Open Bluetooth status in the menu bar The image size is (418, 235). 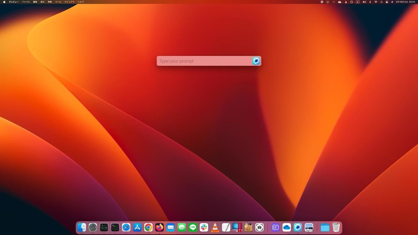click(x=370, y=2)
